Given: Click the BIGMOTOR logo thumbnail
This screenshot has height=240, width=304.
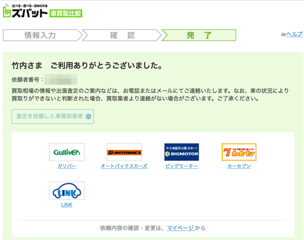Looking at the screenshot, I should 181,152.
